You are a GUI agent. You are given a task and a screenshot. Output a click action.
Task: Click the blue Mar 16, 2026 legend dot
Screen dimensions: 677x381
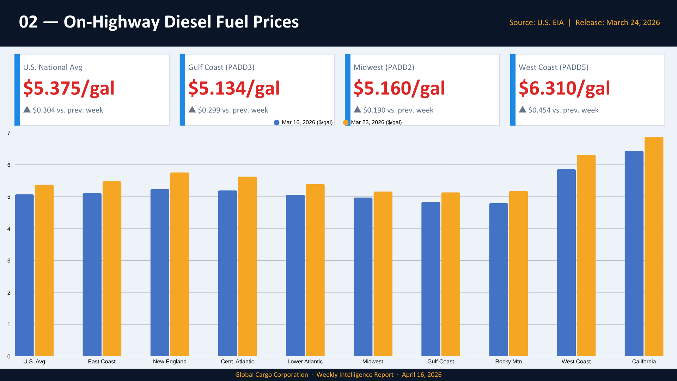pyautogui.click(x=276, y=122)
